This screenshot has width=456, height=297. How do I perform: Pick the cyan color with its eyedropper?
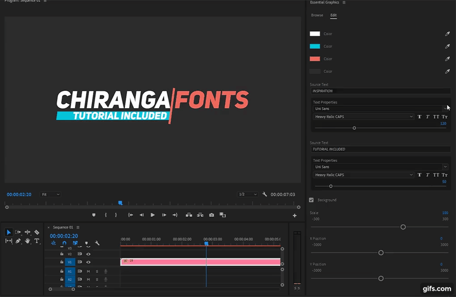447,46
